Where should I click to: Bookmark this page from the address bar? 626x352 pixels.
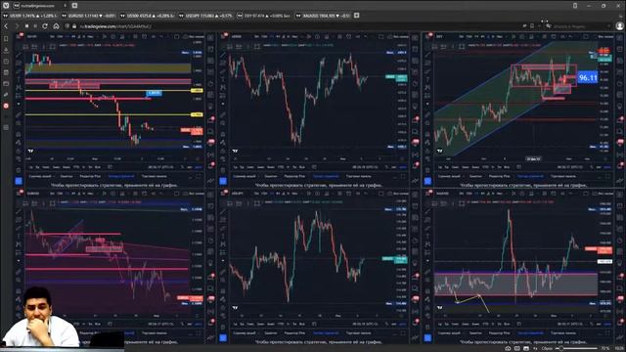[x=532, y=26]
